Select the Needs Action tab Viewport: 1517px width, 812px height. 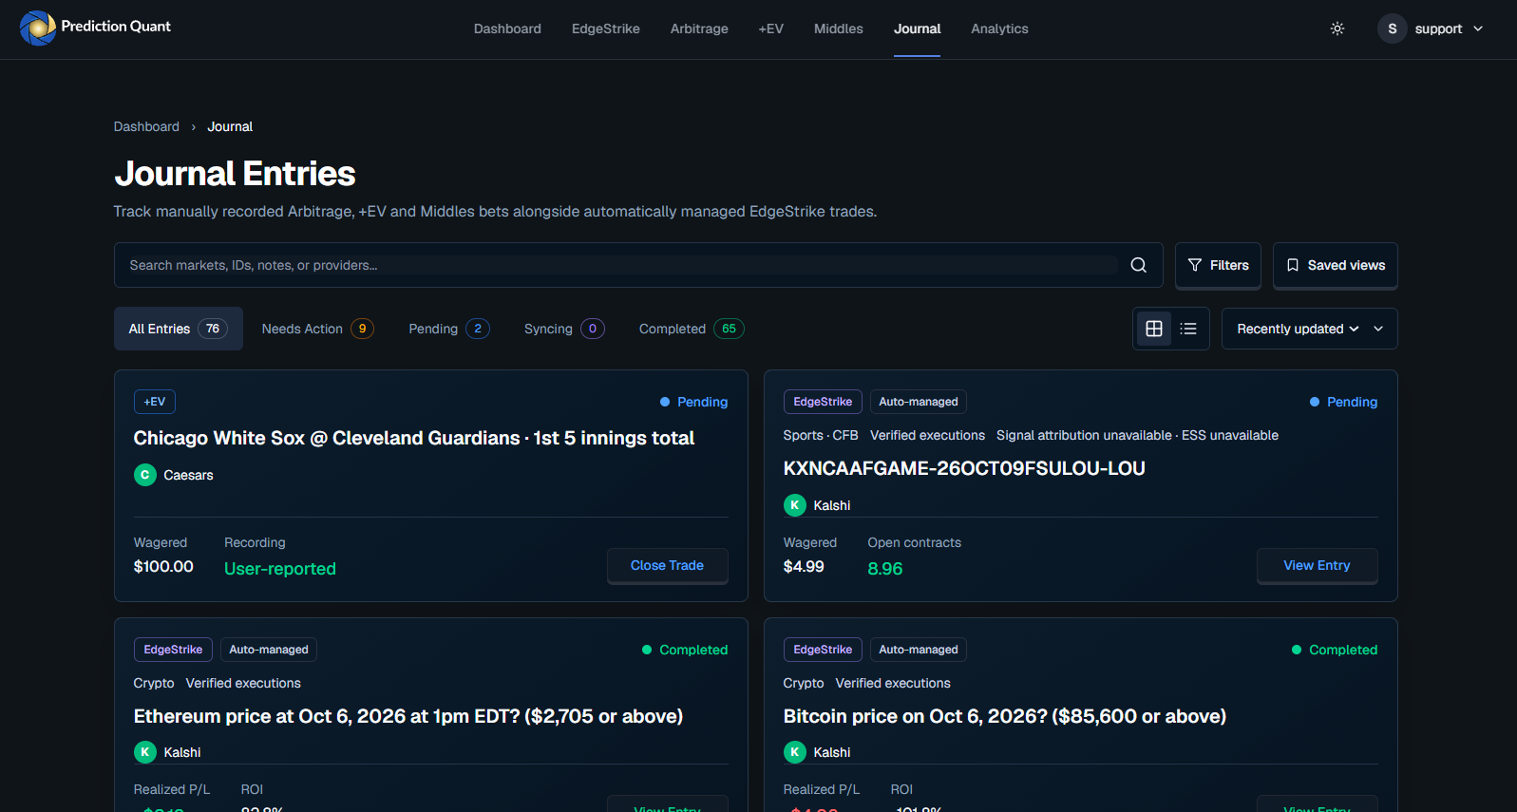(317, 329)
